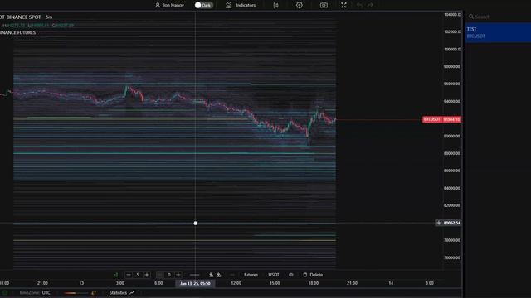Decrease line width with minus beside 5
The image size is (531, 298).
click(129, 275)
